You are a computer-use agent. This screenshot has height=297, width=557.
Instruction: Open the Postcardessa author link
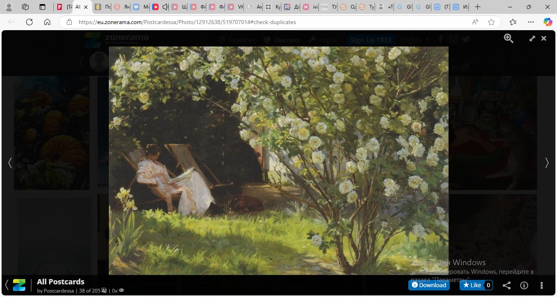[58, 291]
